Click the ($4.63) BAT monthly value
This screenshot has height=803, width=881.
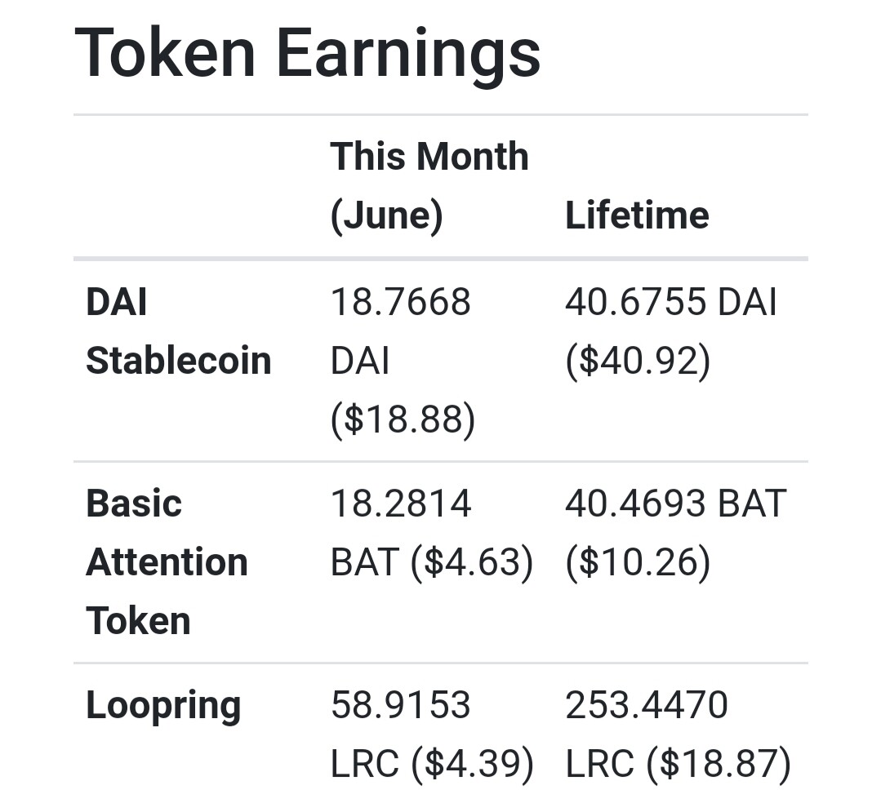pos(472,562)
